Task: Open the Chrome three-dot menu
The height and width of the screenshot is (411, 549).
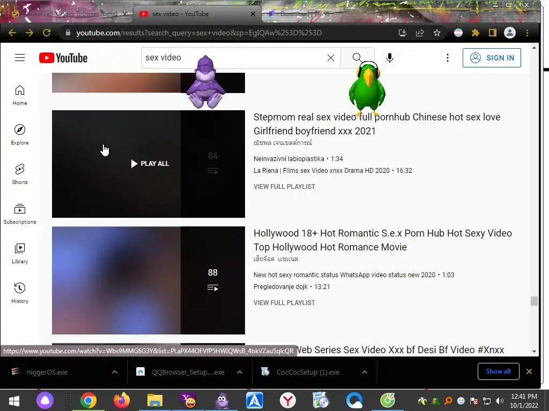Action: coord(528,33)
